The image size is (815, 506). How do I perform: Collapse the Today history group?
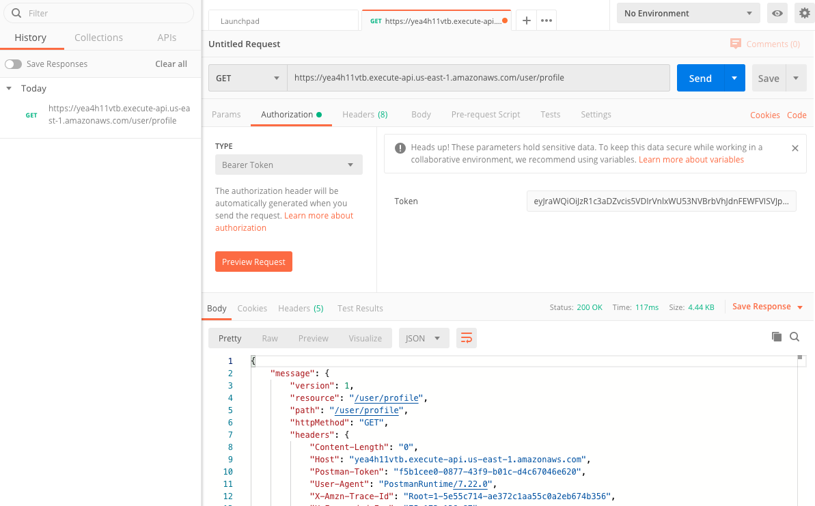pos(8,88)
